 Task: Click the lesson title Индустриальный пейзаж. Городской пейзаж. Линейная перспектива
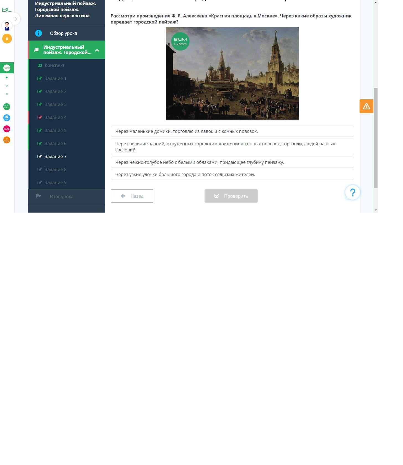[66, 9]
